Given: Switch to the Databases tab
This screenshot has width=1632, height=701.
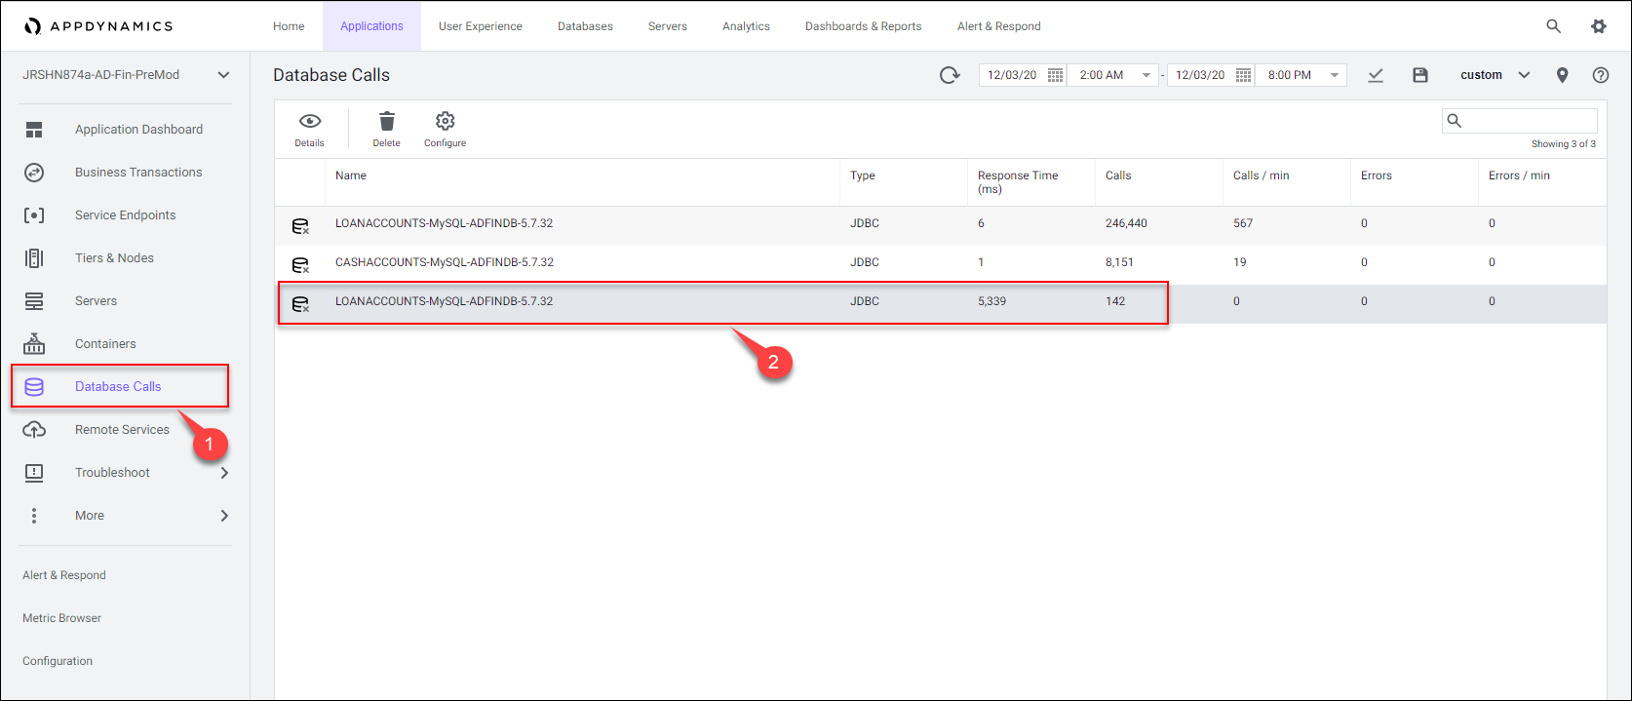Looking at the screenshot, I should (585, 26).
